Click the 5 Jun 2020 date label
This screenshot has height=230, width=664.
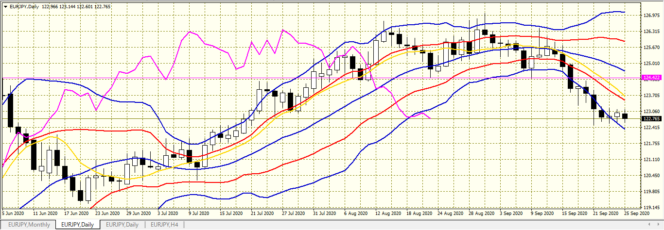[x=13, y=213]
